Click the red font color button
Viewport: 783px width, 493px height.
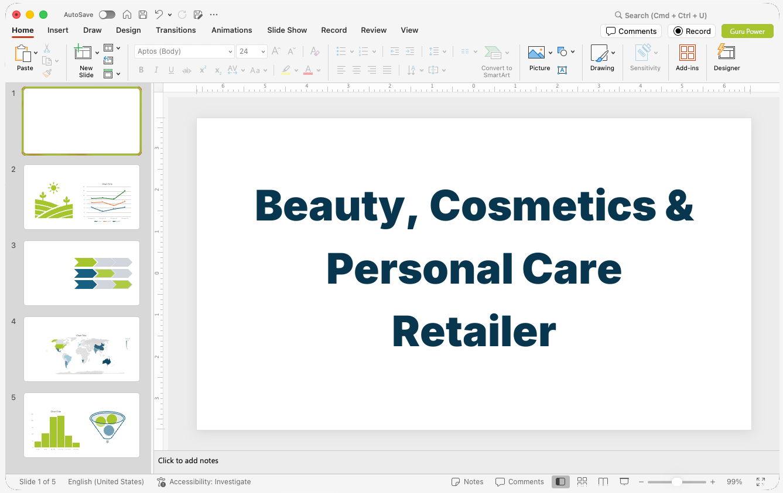pos(308,70)
